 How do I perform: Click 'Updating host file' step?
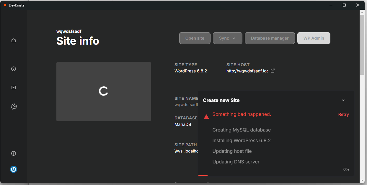pos(232,151)
